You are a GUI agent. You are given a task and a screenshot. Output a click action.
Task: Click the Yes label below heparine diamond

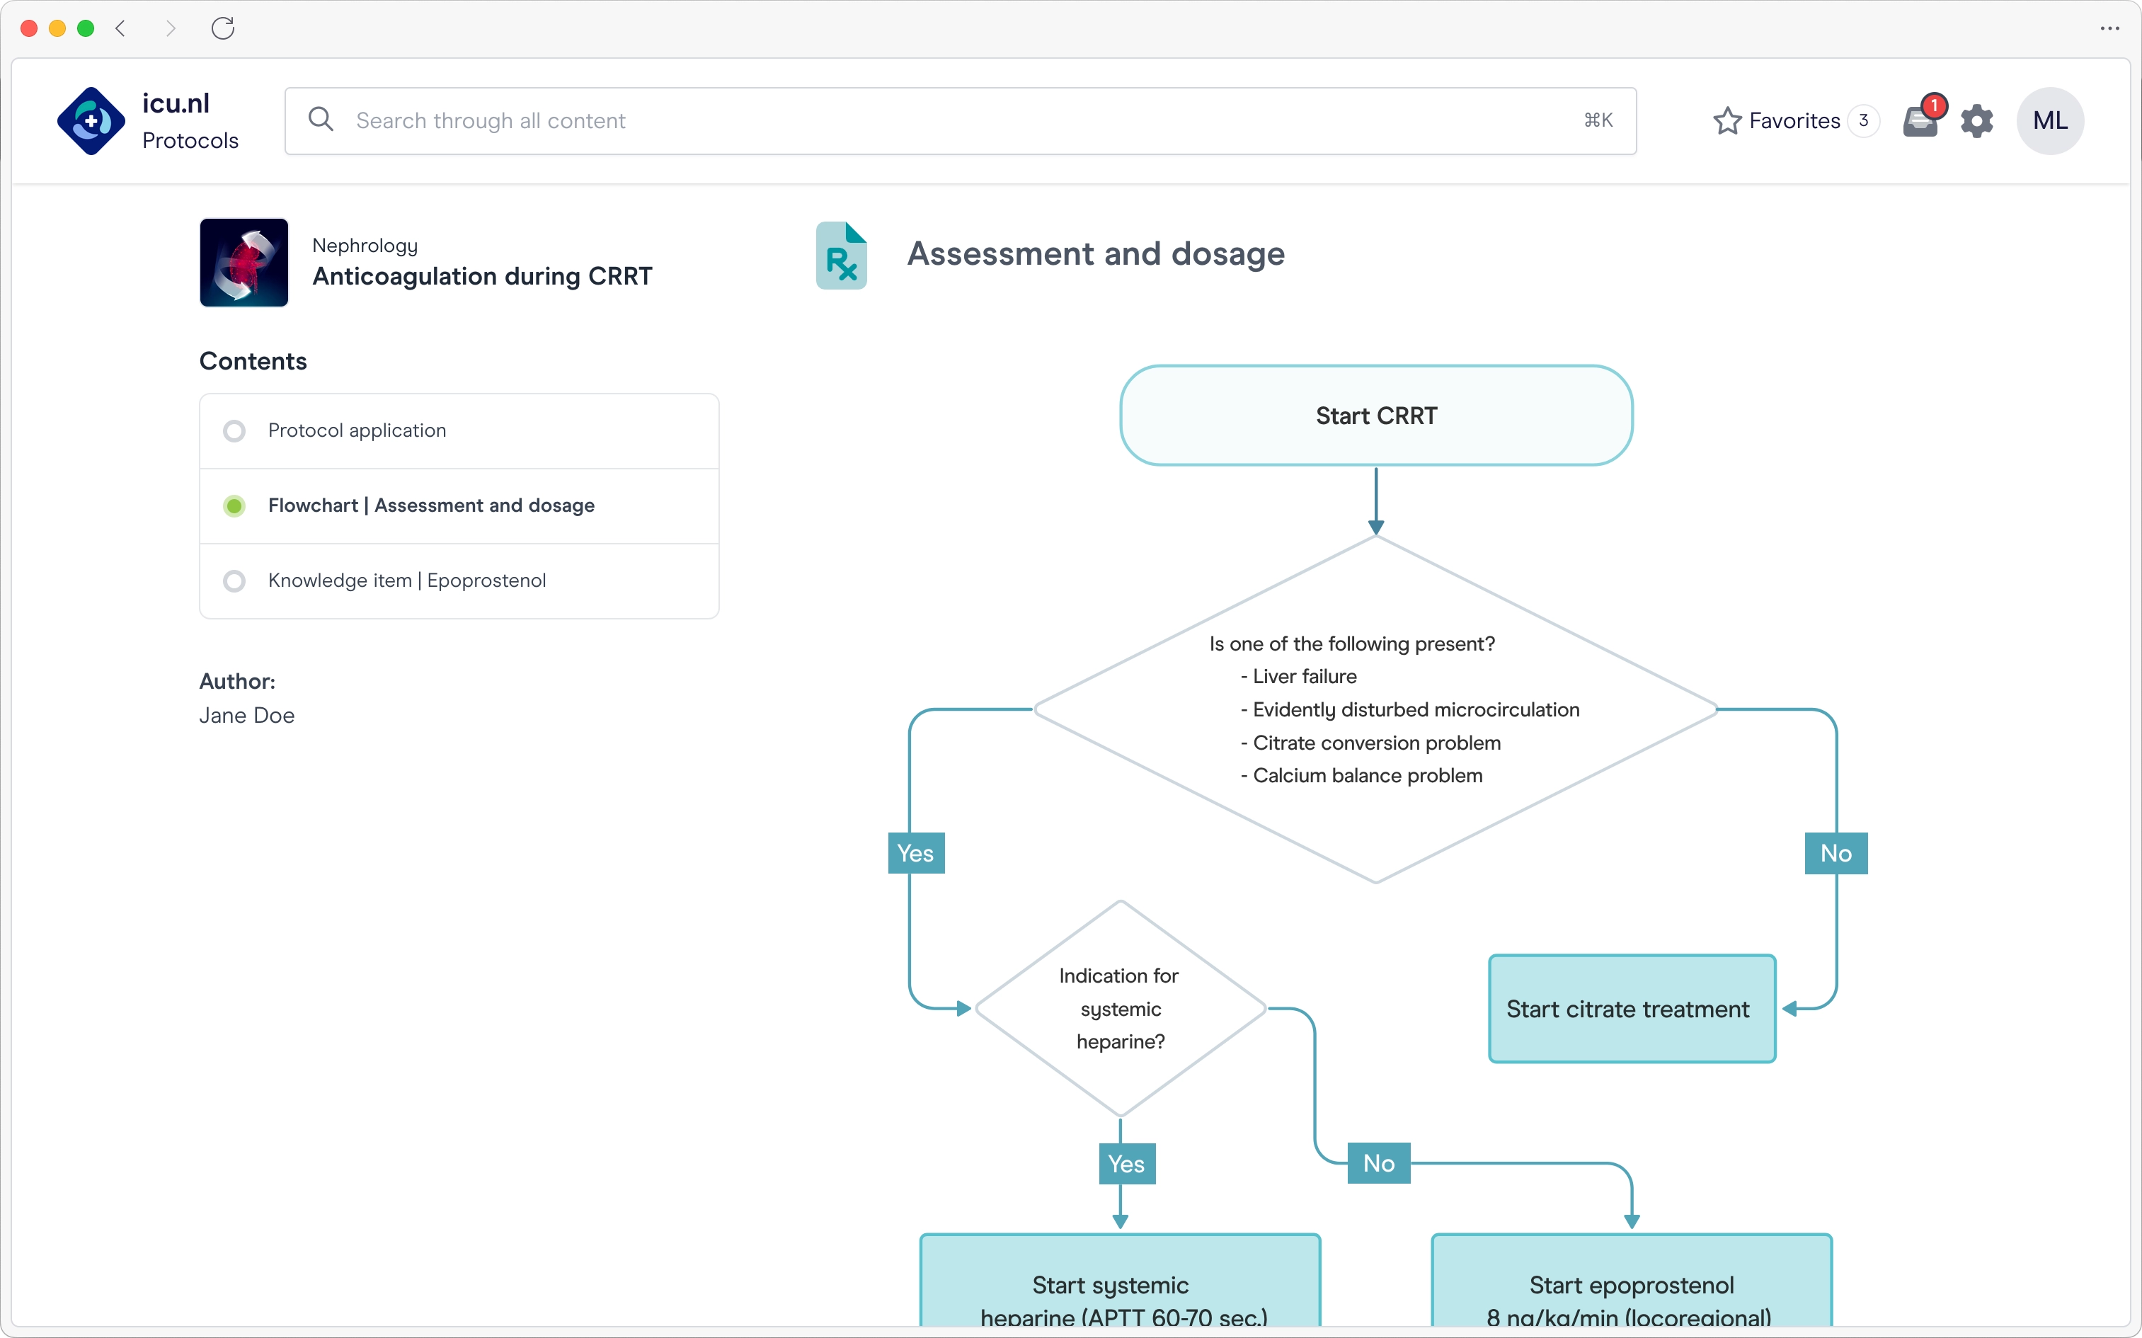pyautogui.click(x=1126, y=1164)
